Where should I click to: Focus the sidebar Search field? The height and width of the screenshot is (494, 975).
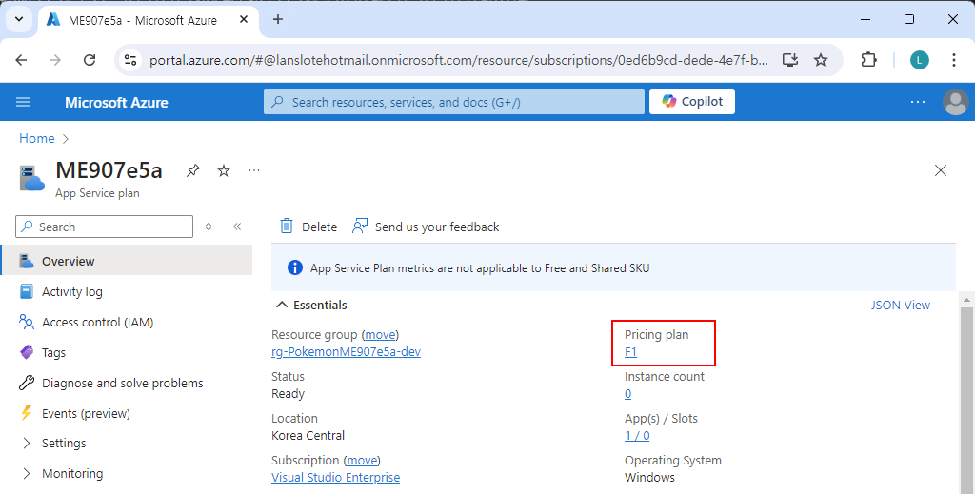(x=105, y=227)
